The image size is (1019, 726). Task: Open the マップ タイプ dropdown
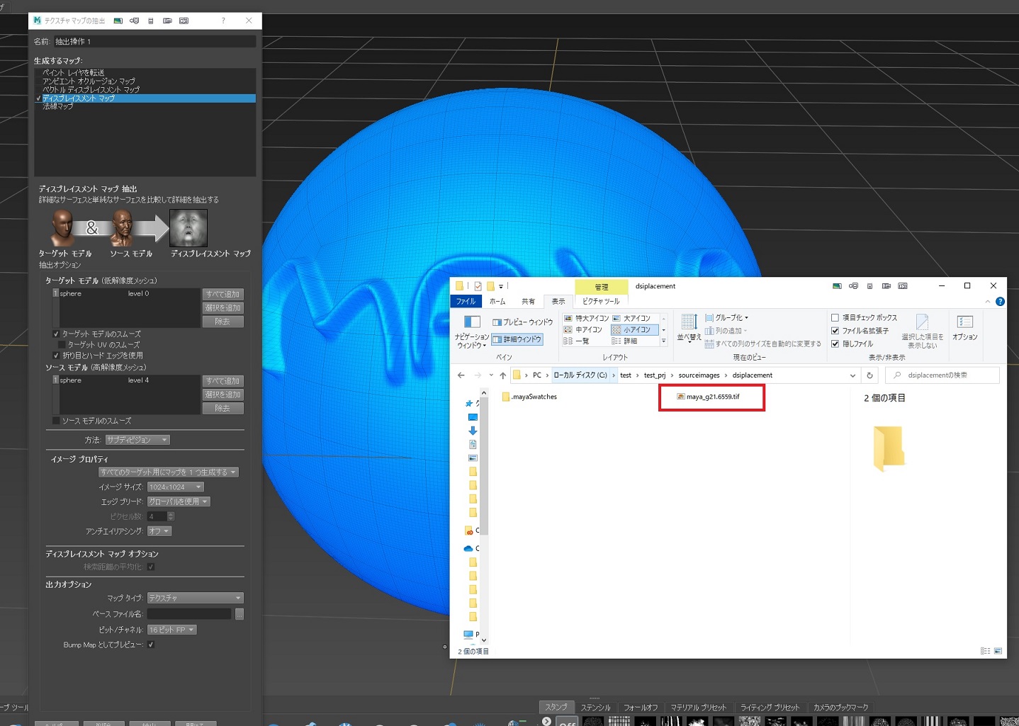[195, 597]
